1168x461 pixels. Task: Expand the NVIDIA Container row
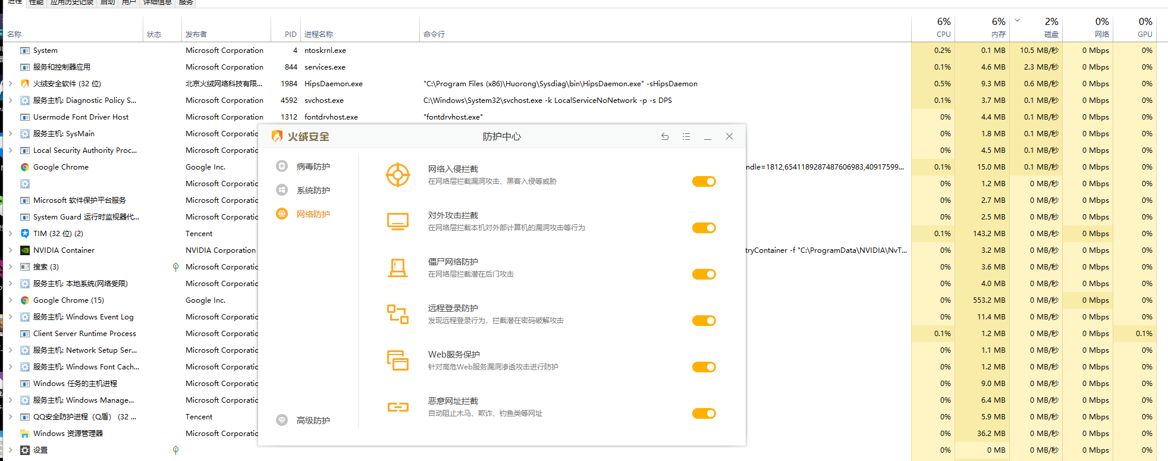(11, 250)
